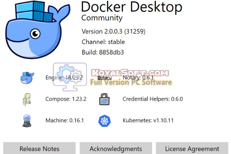Open the Release Notes button
The height and width of the screenshot is (154, 231).
pyautogui.click(x=39, y=148)
